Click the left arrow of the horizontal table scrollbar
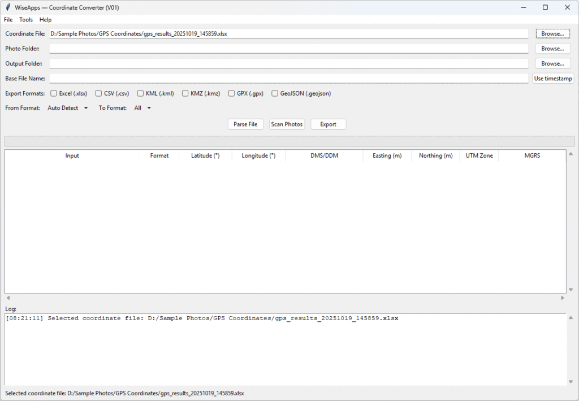The height and width of the screenshot is (401, 579). pos(7,297)
